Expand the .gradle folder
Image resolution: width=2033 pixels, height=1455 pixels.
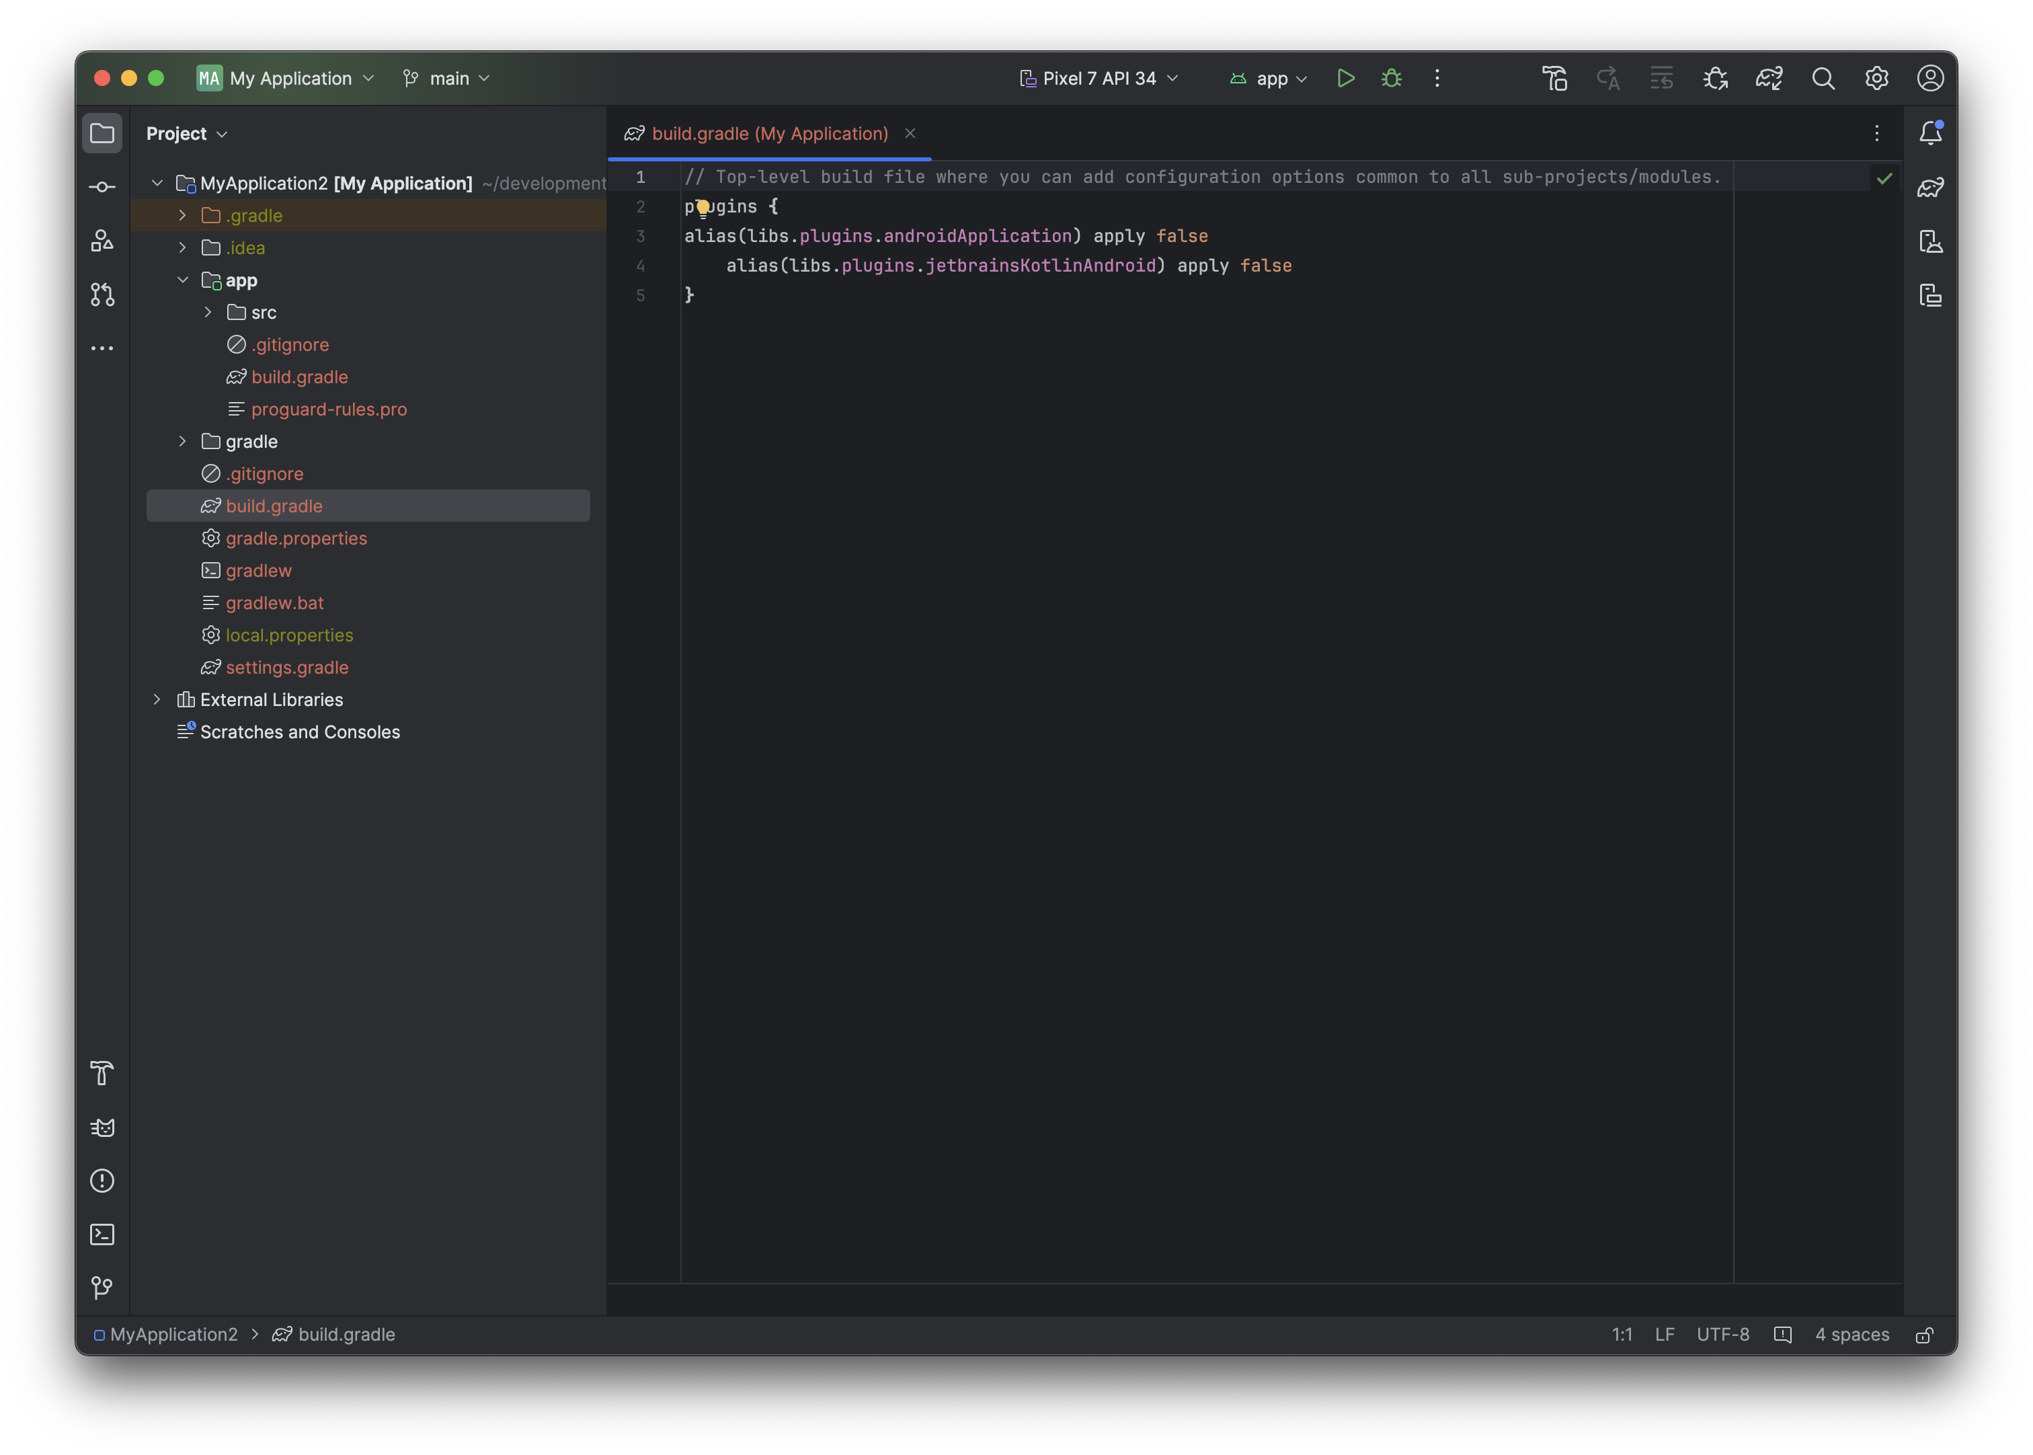click(183, 215)
